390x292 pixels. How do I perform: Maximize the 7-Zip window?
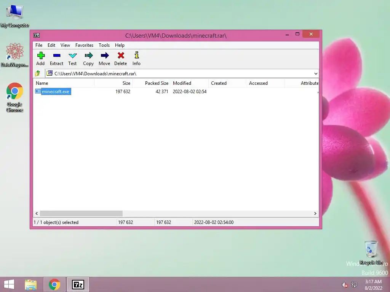pos(297,34)
